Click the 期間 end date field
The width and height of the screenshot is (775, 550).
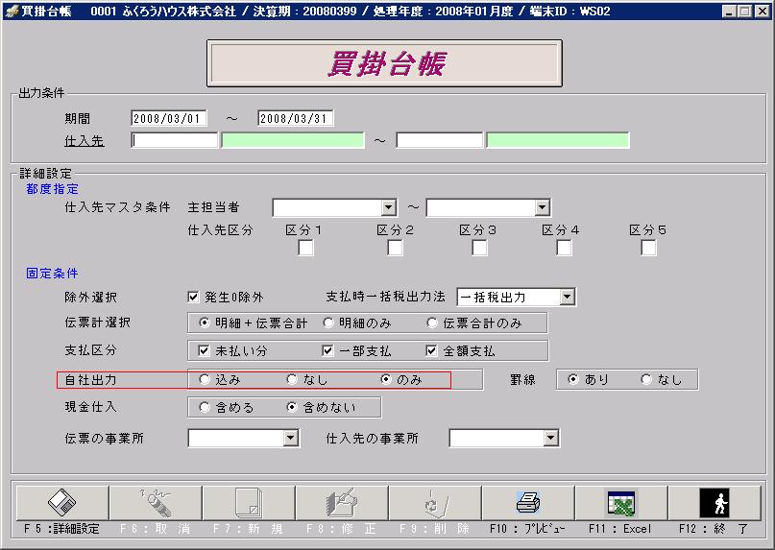tap(296, 119)
